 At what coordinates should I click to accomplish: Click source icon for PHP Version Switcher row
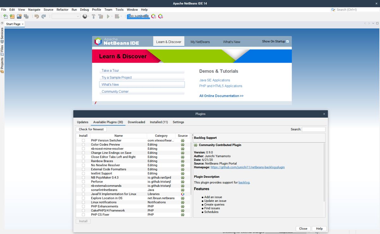point(183,141)
